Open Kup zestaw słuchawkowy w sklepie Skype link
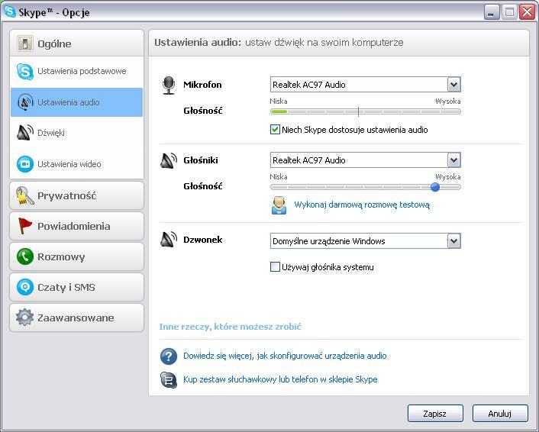Viewport: 539px width, 432px height. pos(280,379)
